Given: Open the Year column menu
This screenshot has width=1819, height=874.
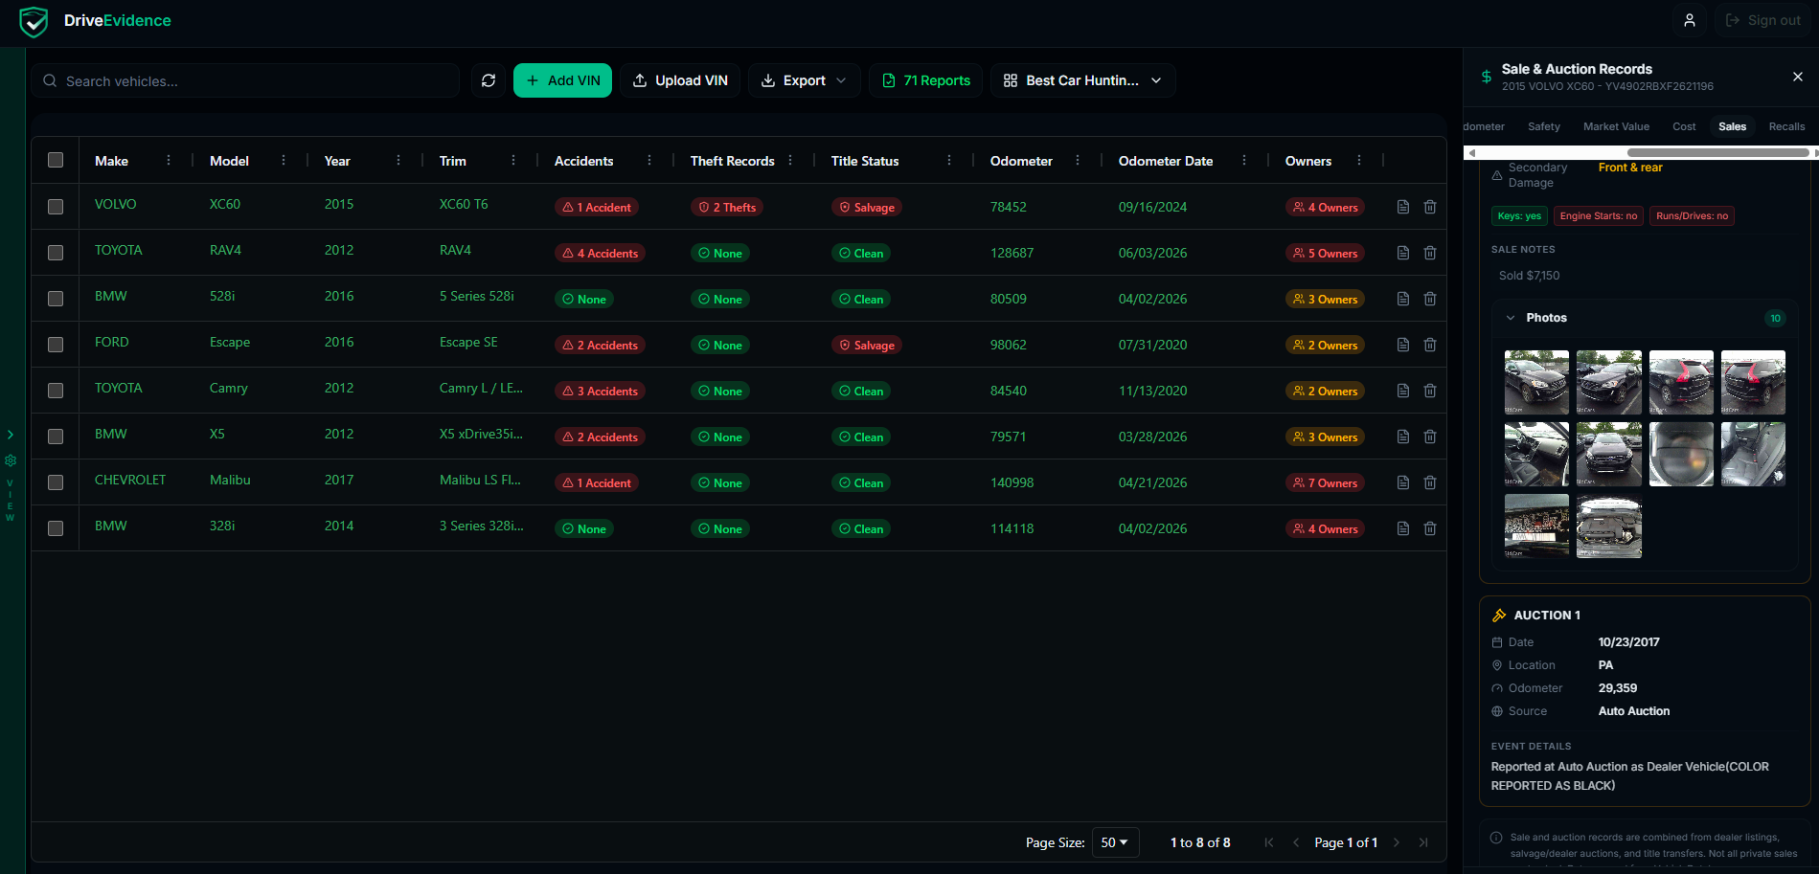Looking at the screenshot, I should coord(398,161).
